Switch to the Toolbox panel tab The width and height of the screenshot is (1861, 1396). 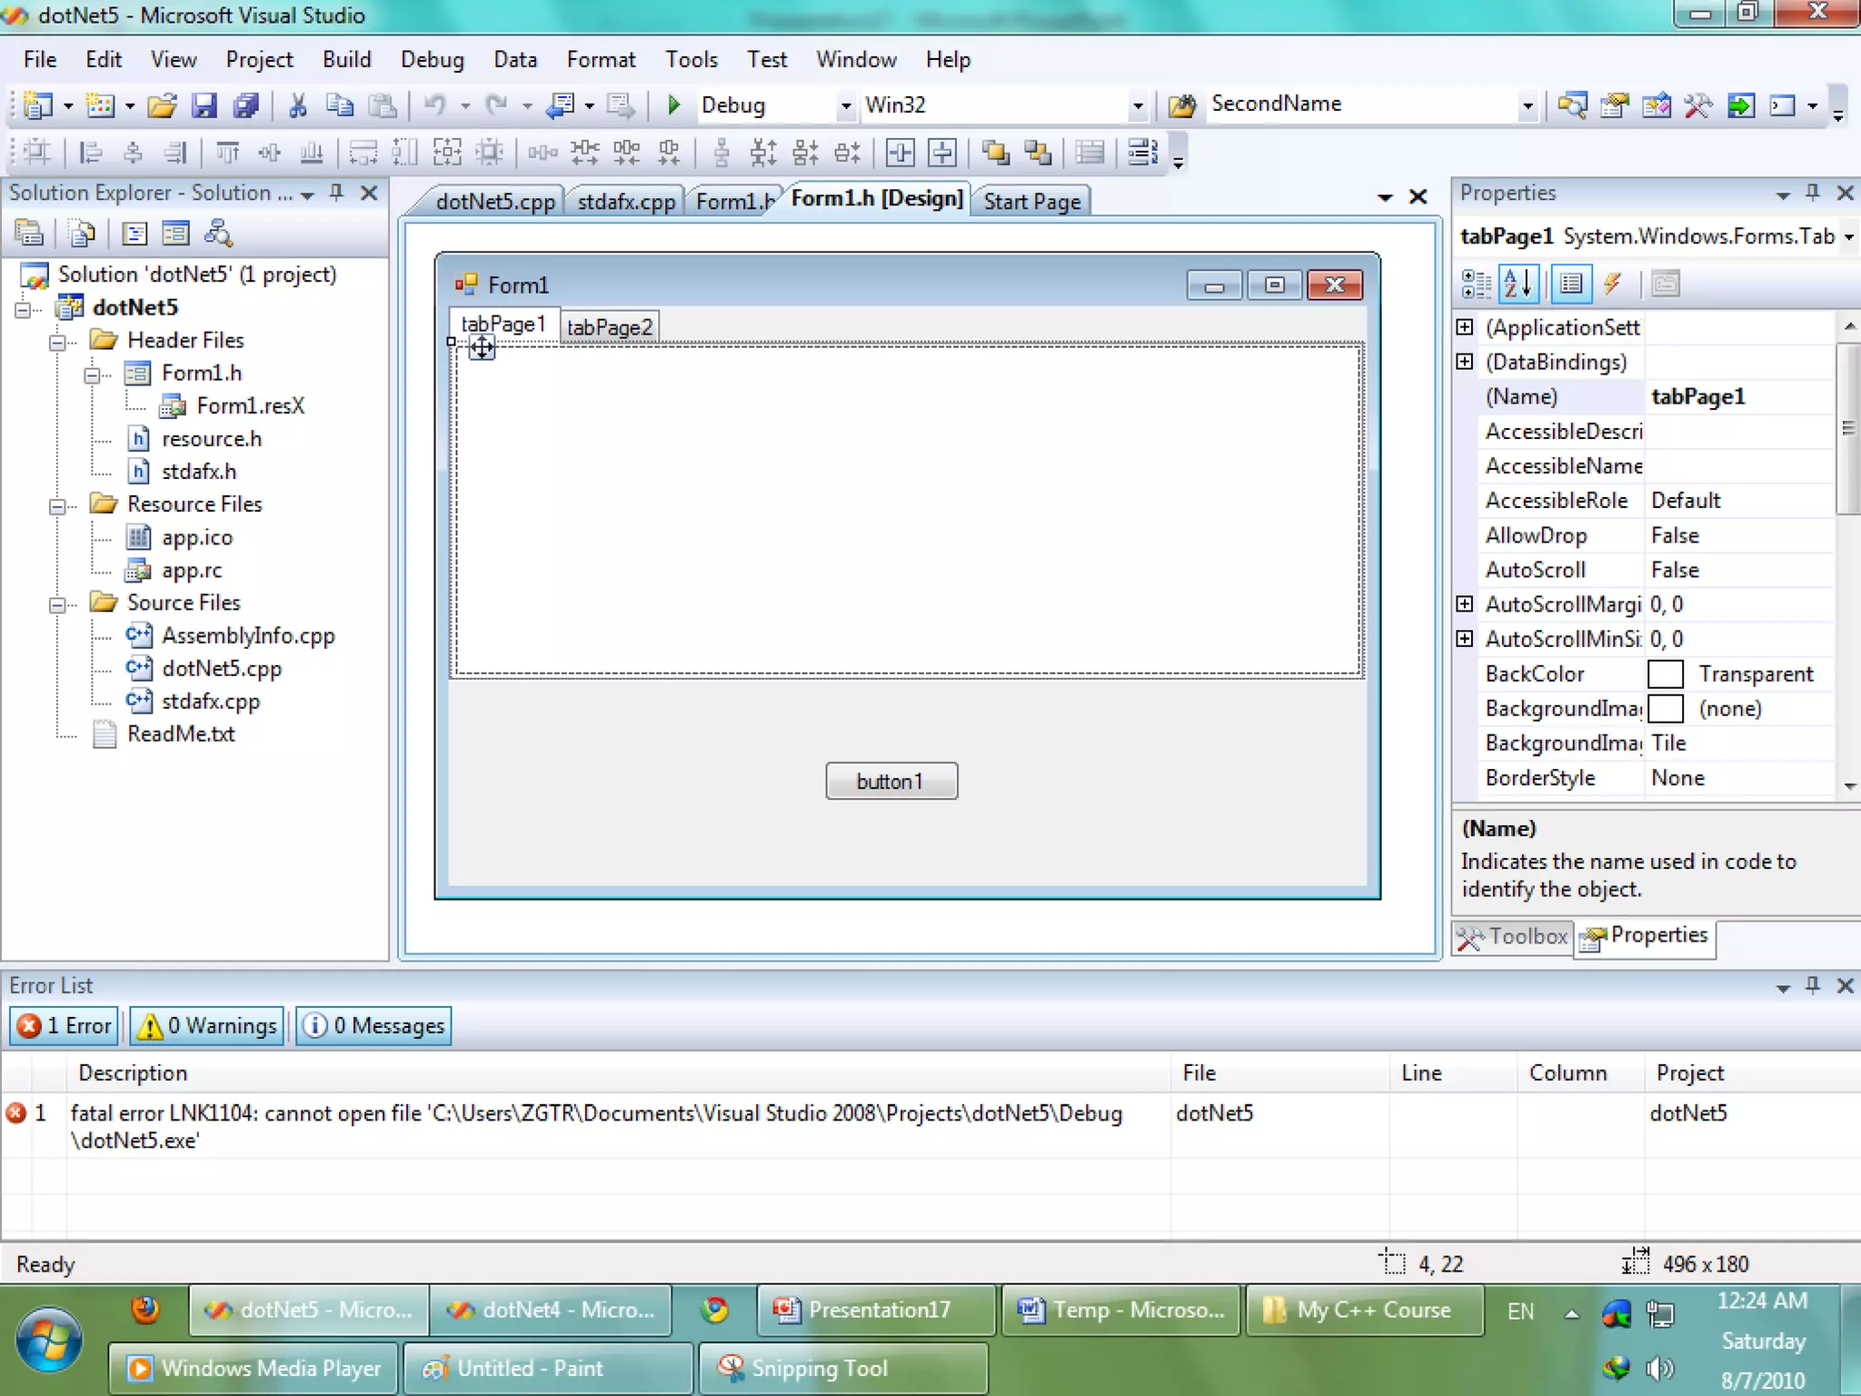tap(1514, 936)
